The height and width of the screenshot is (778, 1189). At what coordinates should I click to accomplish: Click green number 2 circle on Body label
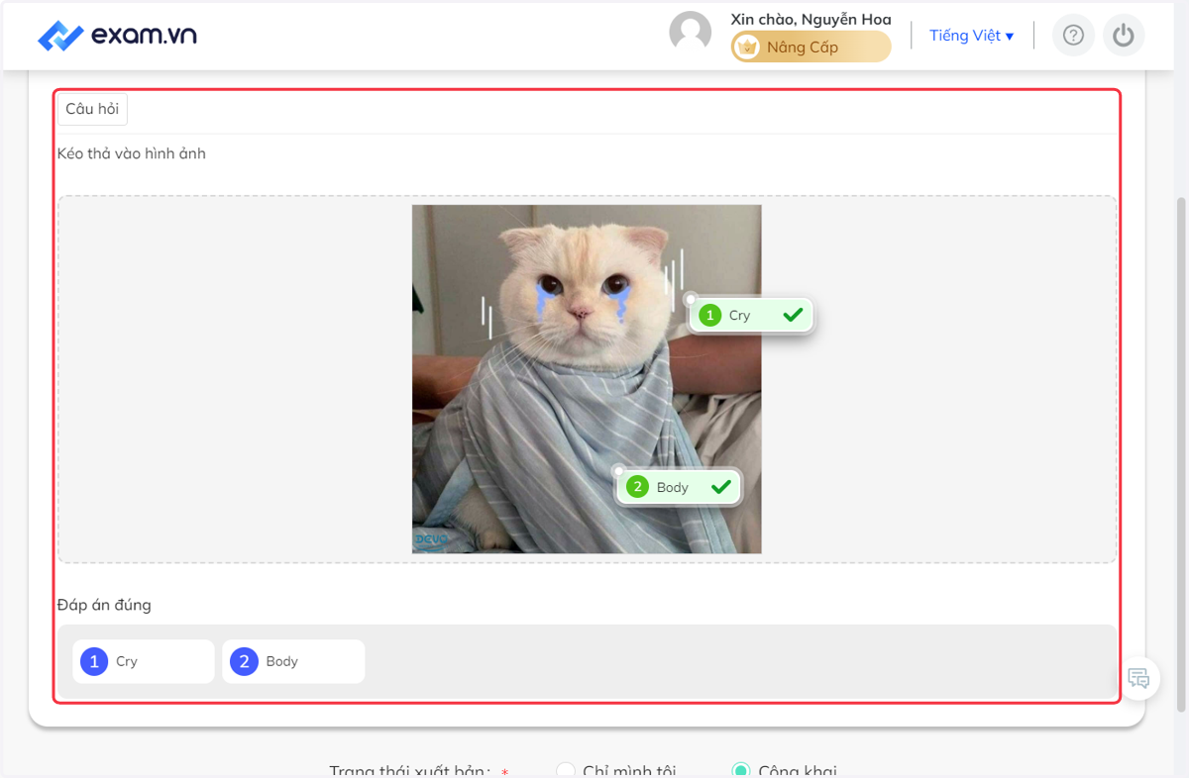pos(637,487)
